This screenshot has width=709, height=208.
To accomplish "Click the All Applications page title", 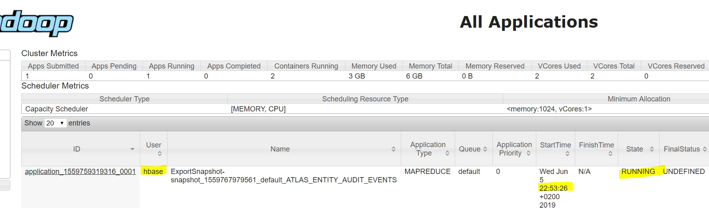I will coord(529,22).
